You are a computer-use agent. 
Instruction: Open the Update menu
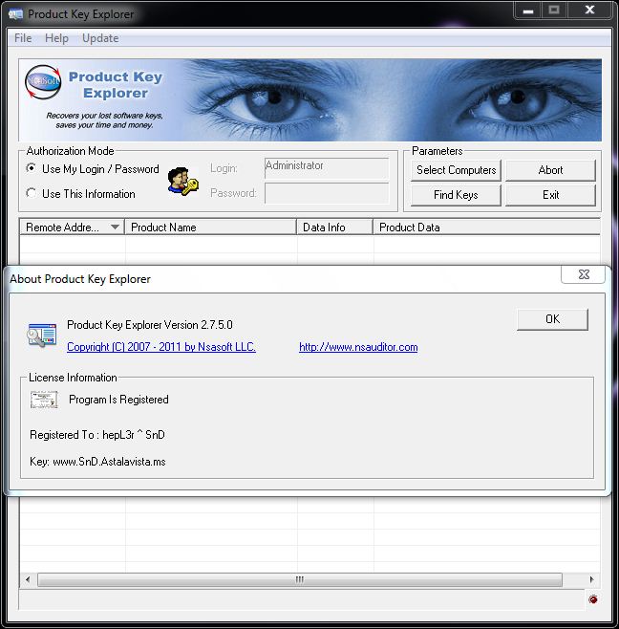[100, 38]
